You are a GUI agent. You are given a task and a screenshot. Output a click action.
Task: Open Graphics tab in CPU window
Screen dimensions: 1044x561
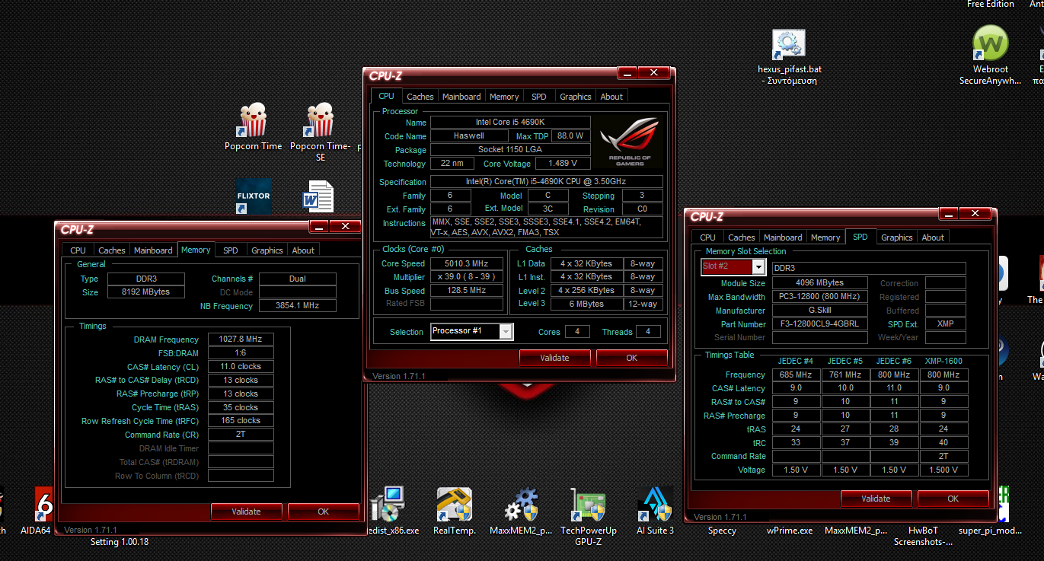point(575,97)
